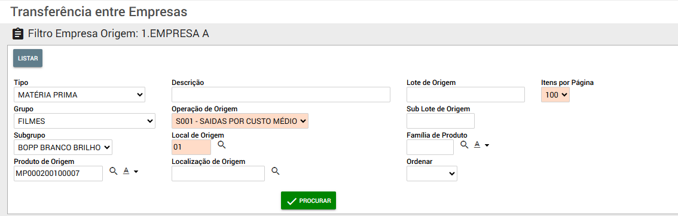Open the Tipo dropdown showing MATÉRIA PRIMA

click(80, 95)
